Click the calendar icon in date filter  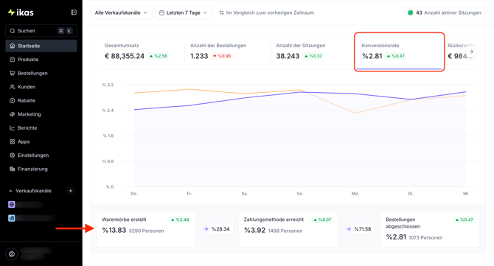click(161, 13)
